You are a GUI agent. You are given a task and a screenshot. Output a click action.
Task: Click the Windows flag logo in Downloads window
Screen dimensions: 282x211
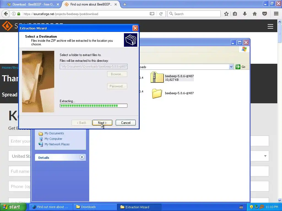[x=244, y=49]
